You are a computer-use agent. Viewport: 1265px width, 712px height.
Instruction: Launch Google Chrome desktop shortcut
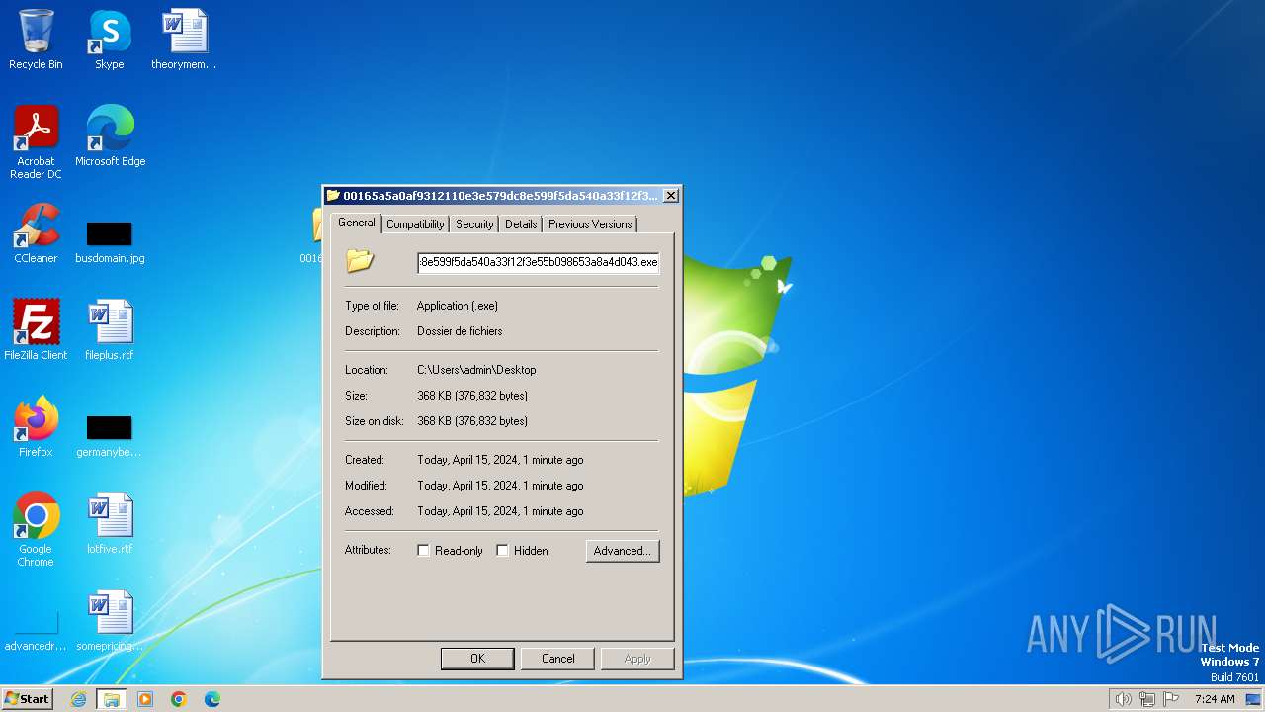click(x=36, y=530)
